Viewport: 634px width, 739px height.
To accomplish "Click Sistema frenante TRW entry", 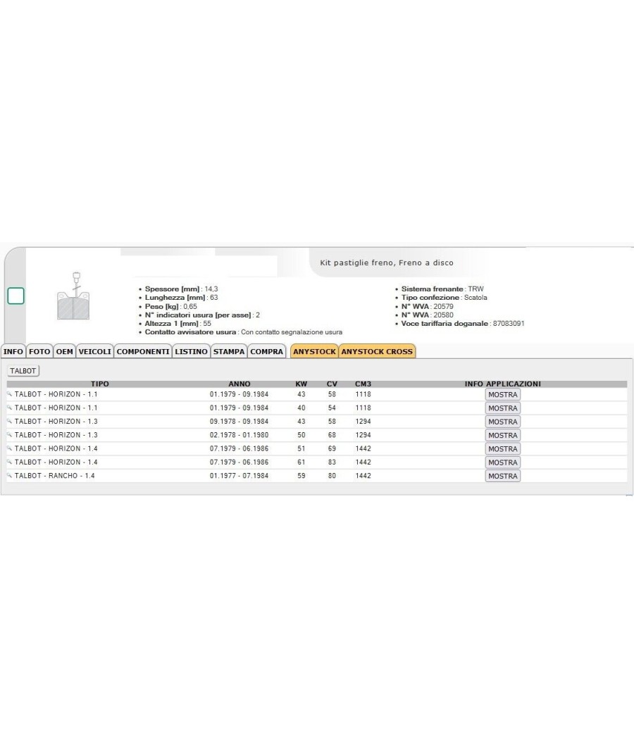I will click(442, 289).
